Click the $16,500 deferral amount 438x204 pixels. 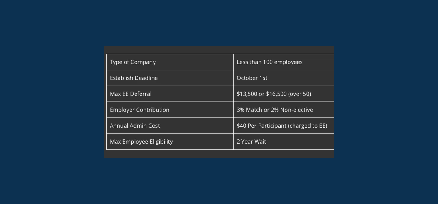click(x=276, y=94)
